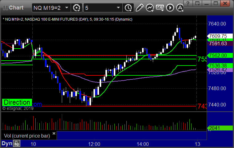
Task: Click the bar replay play icon
Action: pos(170,8)
